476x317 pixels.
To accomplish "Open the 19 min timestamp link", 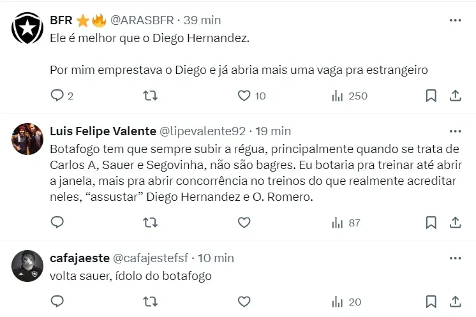I will (x=273, y=131).
